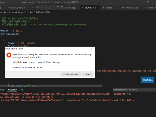156x117 pixels.
Task: Open the 帮助(H) help menu
Action: coord(2,2)
